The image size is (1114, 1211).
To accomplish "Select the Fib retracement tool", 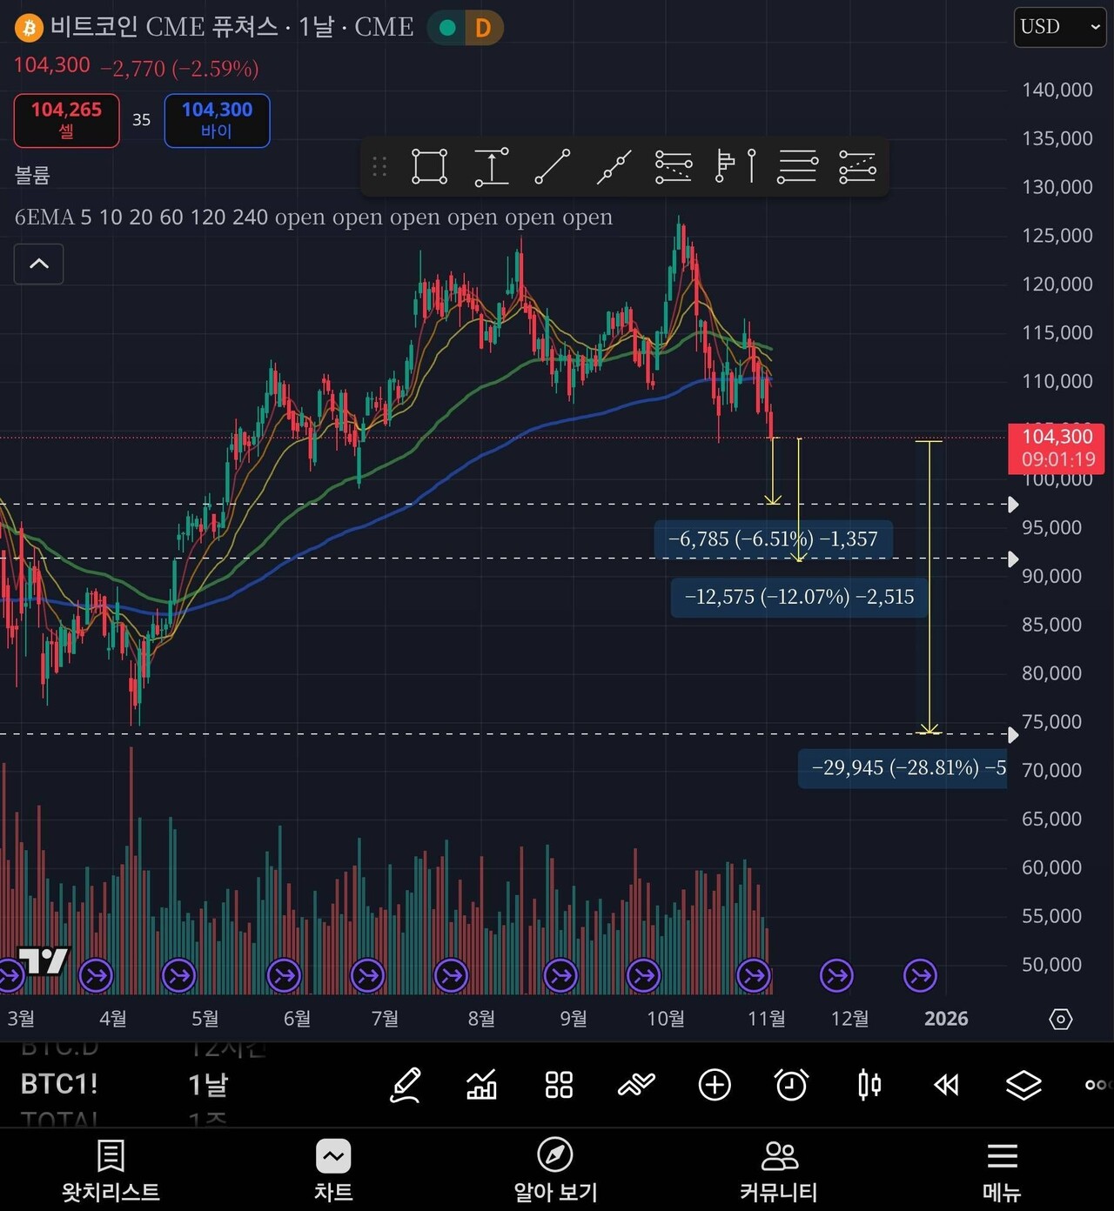I will [x=674, y=166].
